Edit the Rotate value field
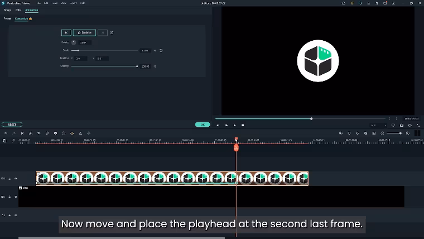 (85, 42)
